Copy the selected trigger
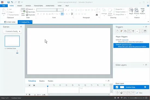Image resolution: width=150 pixels, height=100 pixels. tap(125, 31)
